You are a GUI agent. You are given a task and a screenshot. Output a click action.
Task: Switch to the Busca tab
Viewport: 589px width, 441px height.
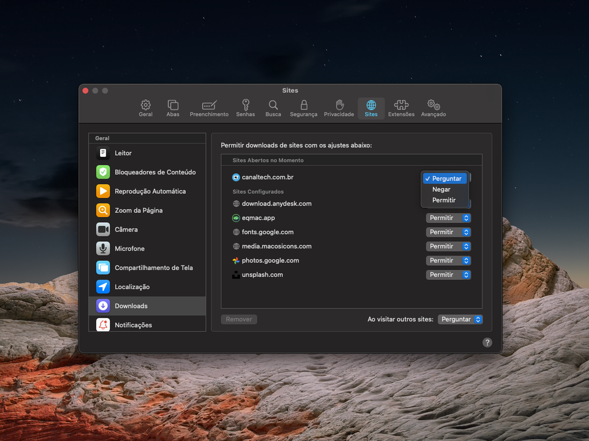click(273, 109)
